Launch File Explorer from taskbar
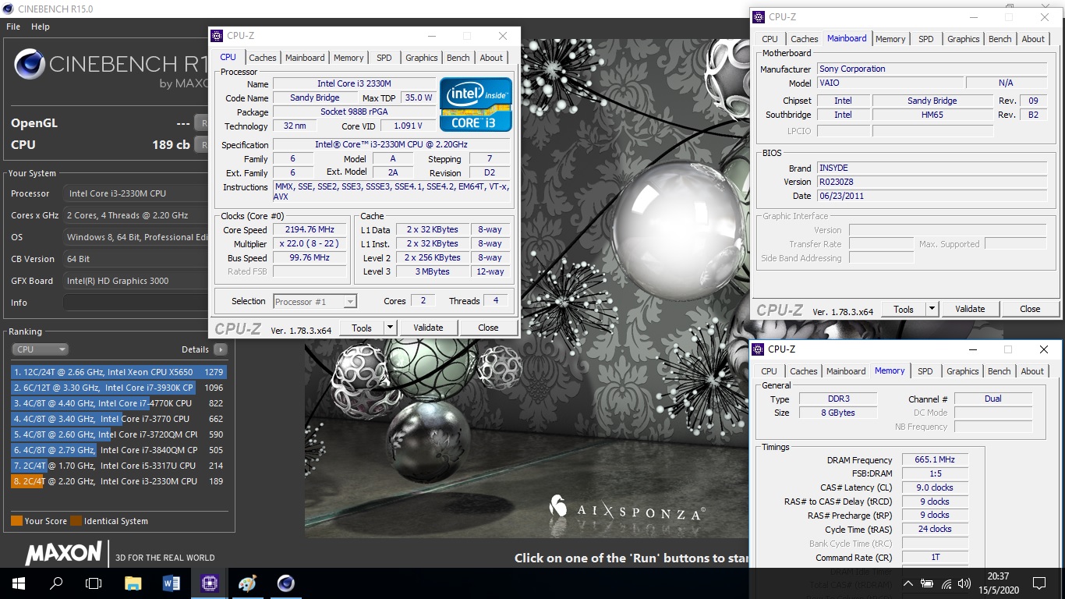 tap(133, 583)
